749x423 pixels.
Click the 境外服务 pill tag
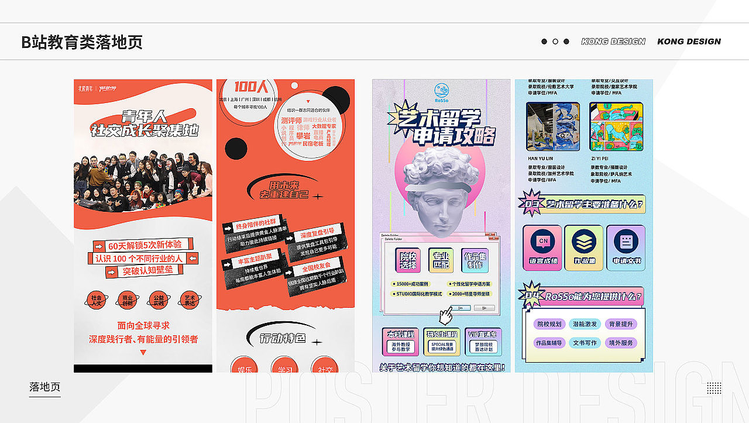tap(620, 343)
